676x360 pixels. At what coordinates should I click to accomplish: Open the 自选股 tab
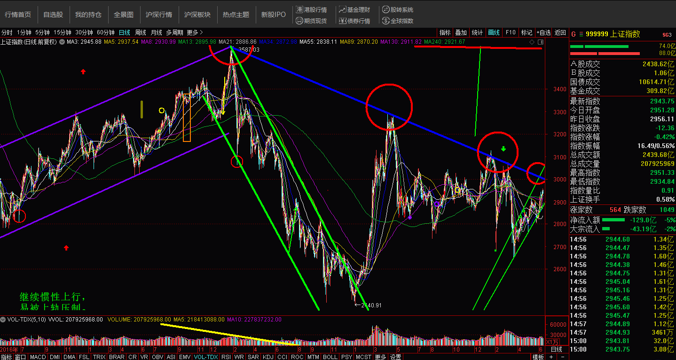[x=53, y=15]
